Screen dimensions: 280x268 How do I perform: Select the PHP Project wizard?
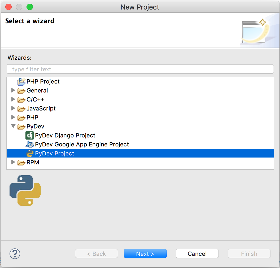pyautogui.click(x=43, y=81)
